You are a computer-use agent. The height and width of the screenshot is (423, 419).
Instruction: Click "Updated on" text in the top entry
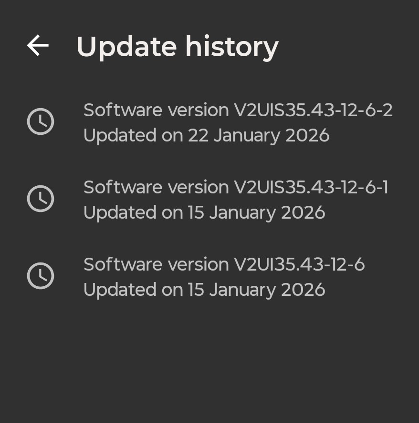[133, 136]
